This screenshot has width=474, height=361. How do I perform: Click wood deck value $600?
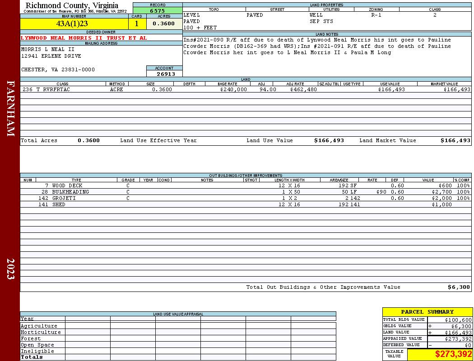[x=445, y=186]
